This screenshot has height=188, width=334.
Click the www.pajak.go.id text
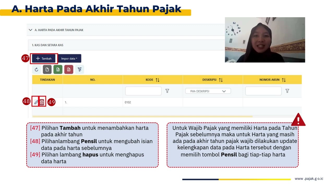tap(309, 179)
